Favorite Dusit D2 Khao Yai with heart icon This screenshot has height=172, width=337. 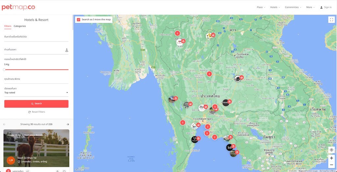(x=64, y=171)
